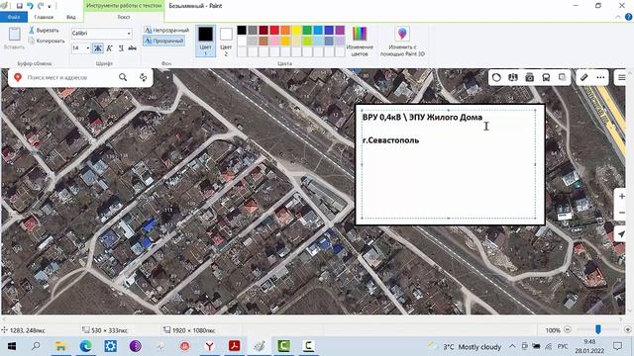Open the taskbar search magnifier

coord(36,346)
